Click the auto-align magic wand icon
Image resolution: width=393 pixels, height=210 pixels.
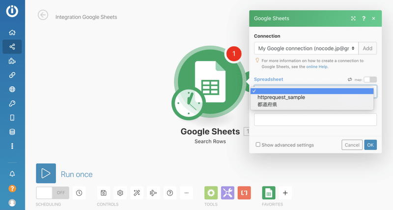(137, 193)
